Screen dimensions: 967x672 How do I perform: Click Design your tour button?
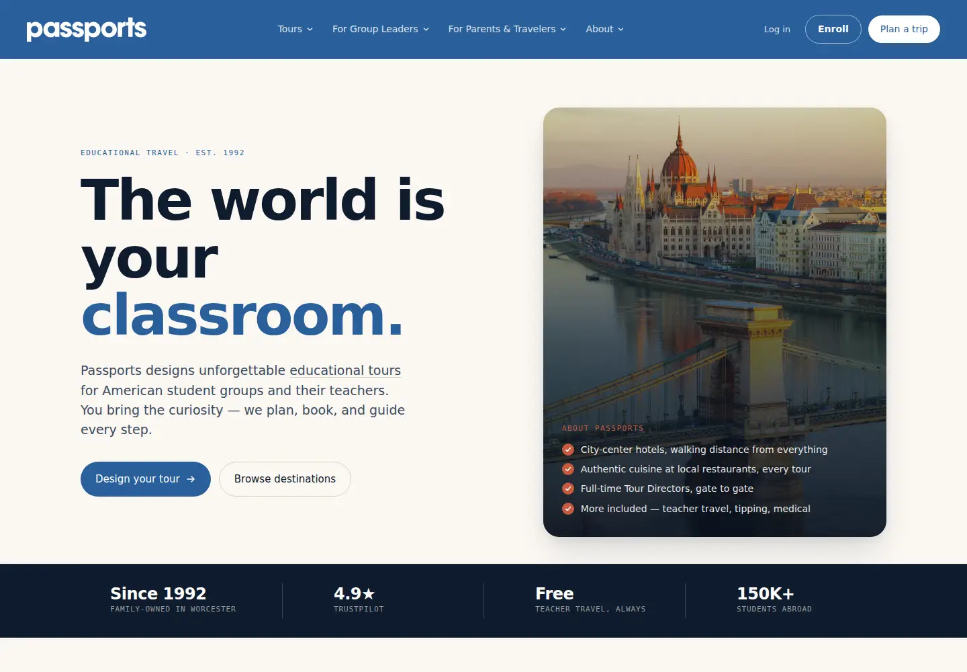[146, 479]
